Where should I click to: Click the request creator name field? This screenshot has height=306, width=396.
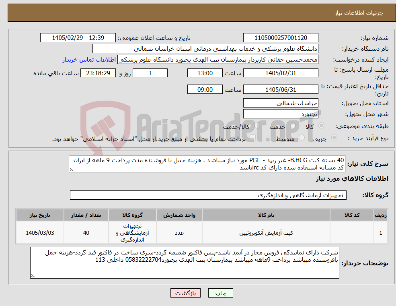(217, 60)
